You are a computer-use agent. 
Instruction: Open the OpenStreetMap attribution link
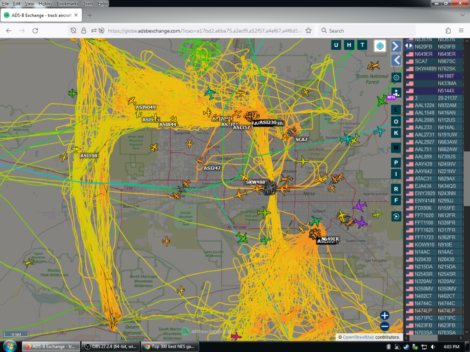[x=358, y=337]
